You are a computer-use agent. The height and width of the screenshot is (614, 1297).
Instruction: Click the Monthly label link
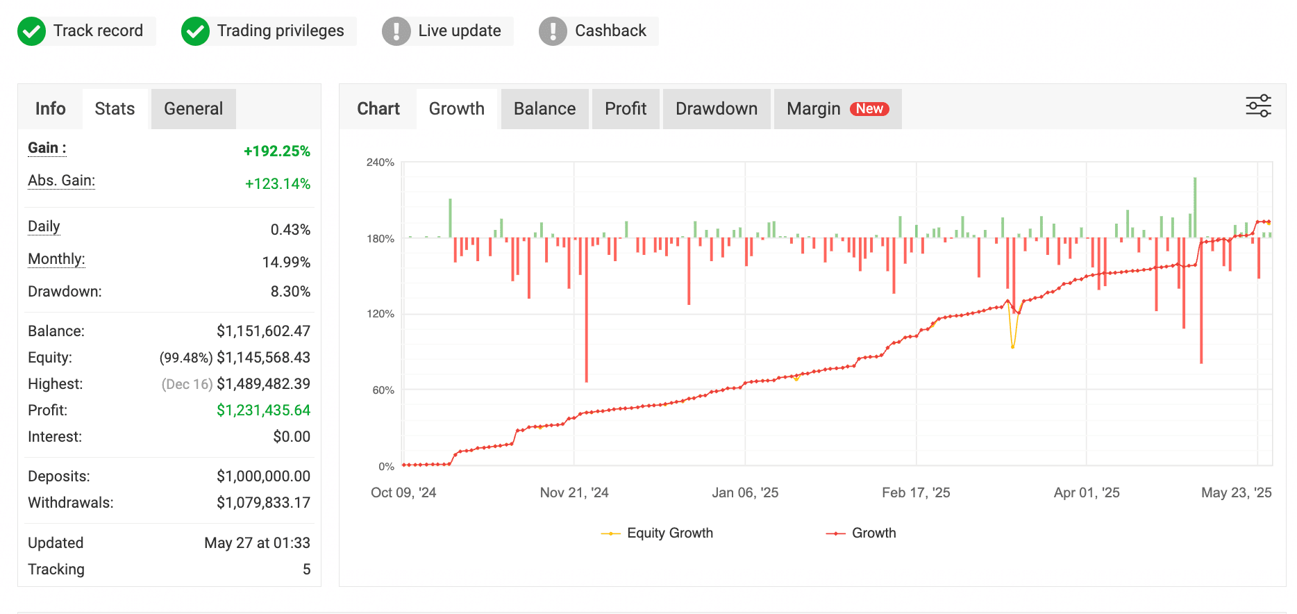pyautogui.click(x=56, y=259)
